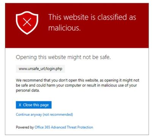Click the white X mark inside the shield
Image resolution: width=152 pixels, height=139 pixels.
pyautogui.click(x=27, y=22)
